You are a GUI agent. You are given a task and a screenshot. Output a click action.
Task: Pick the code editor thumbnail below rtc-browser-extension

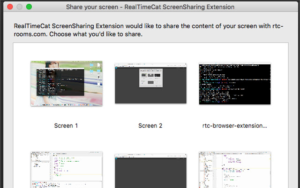(x=235, y=170)
